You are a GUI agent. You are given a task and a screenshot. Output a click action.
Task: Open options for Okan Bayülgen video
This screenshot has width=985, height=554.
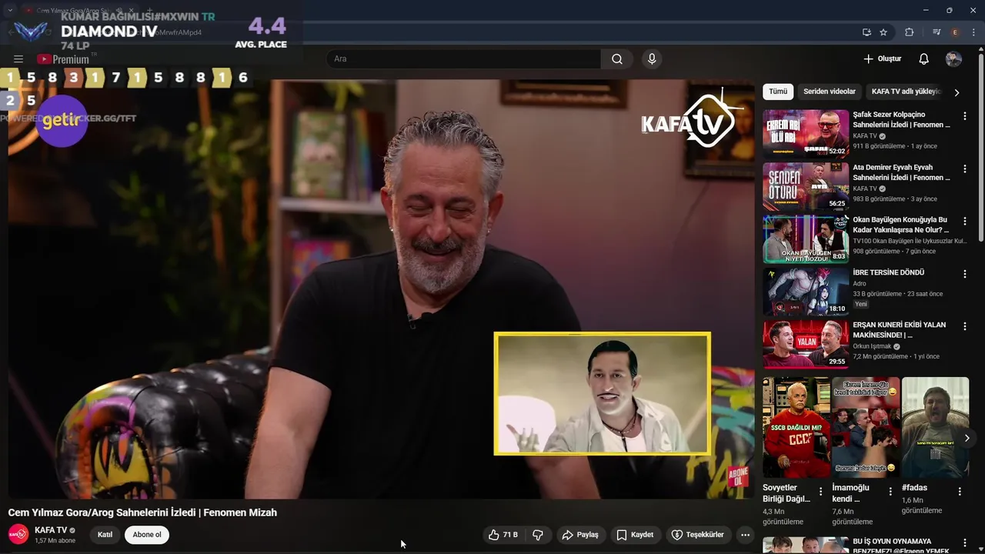(x=965, y=221)
